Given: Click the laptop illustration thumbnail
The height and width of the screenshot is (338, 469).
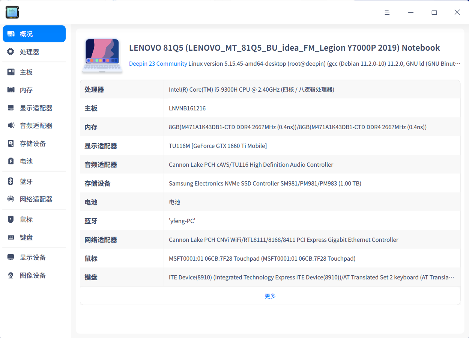Looking at the screenshot, I should coord(102,56).
